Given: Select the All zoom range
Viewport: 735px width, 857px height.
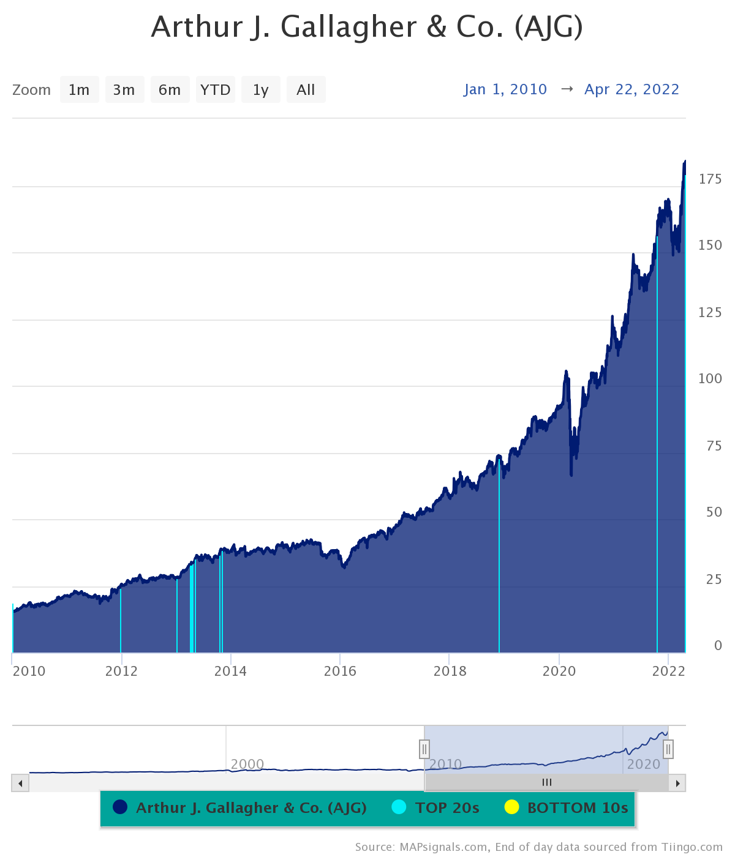Looking at the screenshot, I should 306,90.
